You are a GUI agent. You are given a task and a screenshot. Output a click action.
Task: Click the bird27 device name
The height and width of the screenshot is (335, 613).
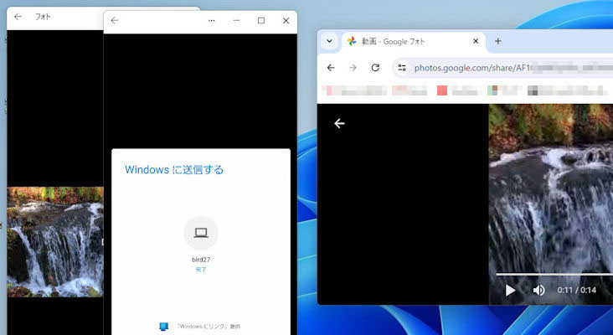[x=201, y=260]
